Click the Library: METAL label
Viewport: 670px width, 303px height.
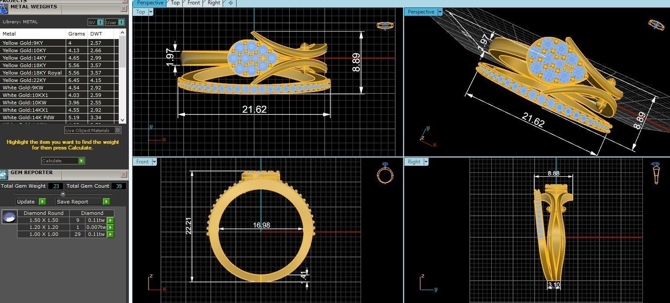coord(20,22)
